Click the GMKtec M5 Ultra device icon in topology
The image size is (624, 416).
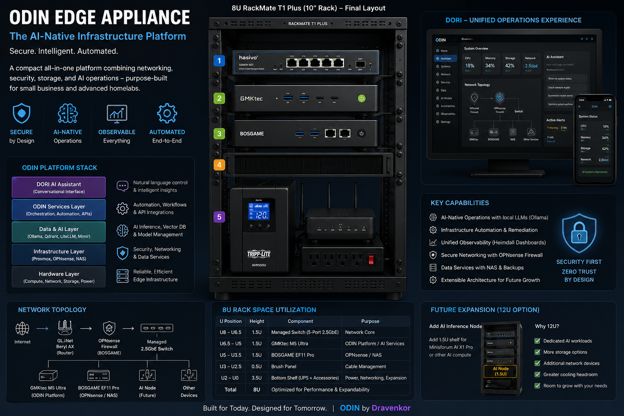point(48,375)
